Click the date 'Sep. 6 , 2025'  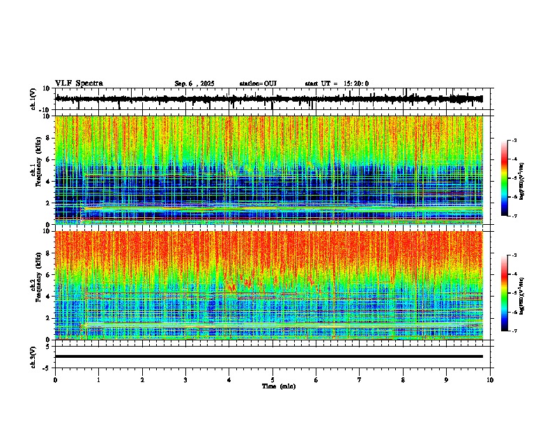194,84
